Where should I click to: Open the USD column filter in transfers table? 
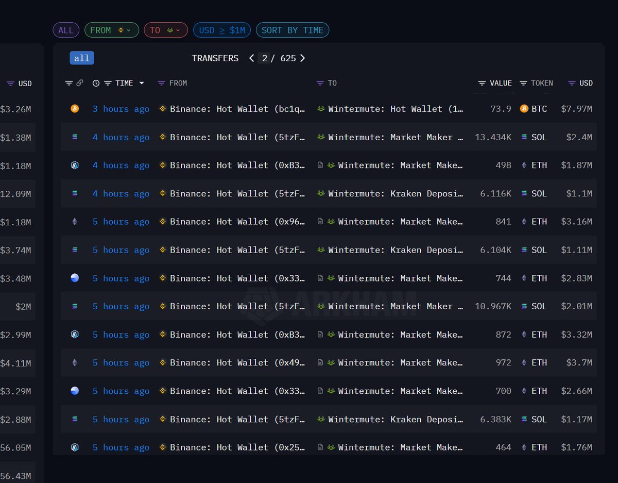click(x=572, y=83)
